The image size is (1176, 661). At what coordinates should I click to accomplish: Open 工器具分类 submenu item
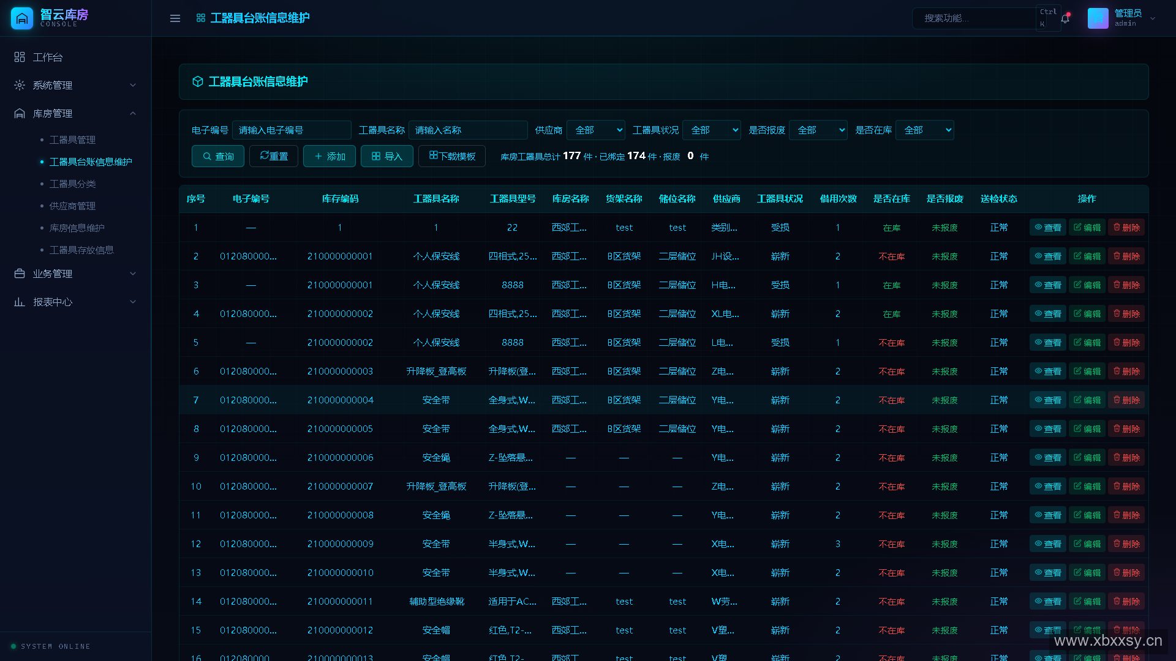72,184
